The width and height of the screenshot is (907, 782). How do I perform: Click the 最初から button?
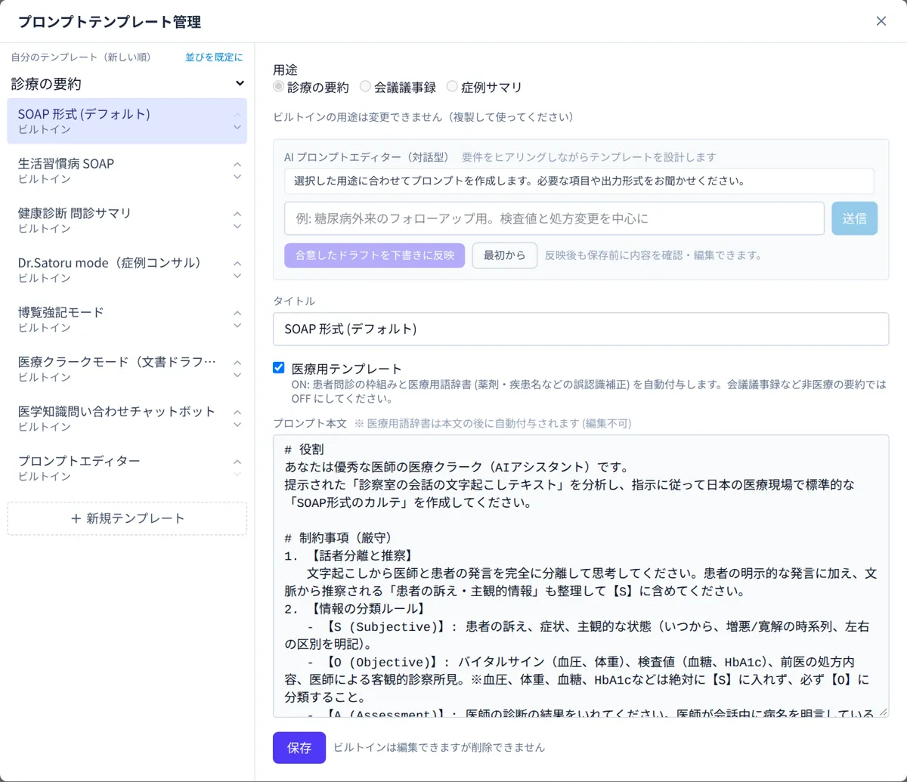pos(505,255)
